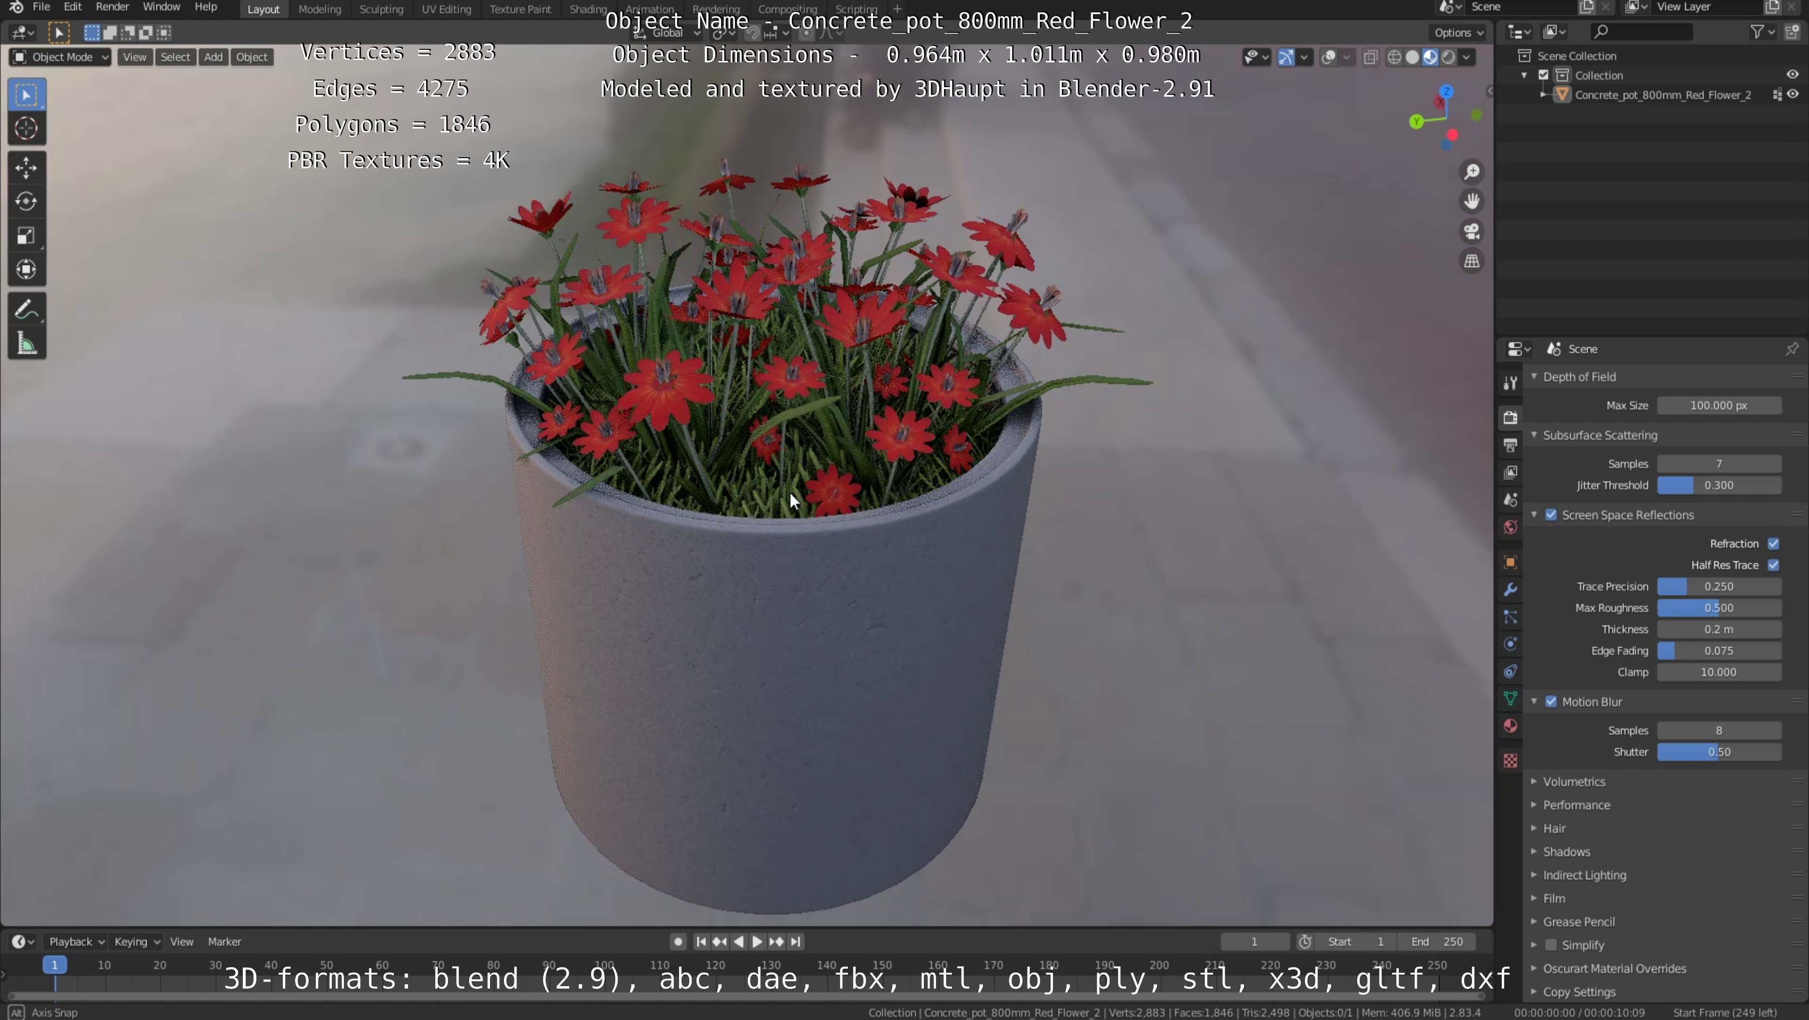Toggle the timeline auto keying record button

[x=678, y=942]
